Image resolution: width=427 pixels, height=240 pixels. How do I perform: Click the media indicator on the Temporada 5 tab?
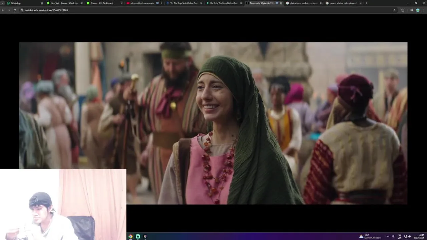(x=277, y=3)
